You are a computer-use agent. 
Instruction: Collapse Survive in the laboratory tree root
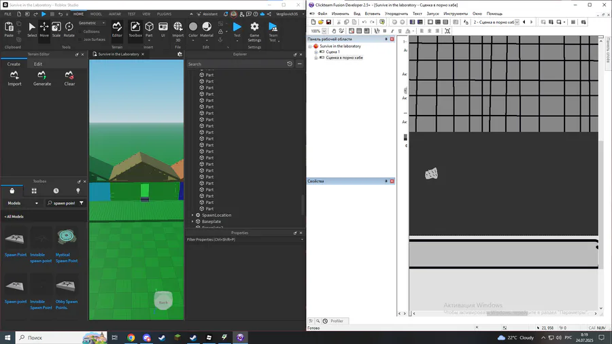point(310,46)
